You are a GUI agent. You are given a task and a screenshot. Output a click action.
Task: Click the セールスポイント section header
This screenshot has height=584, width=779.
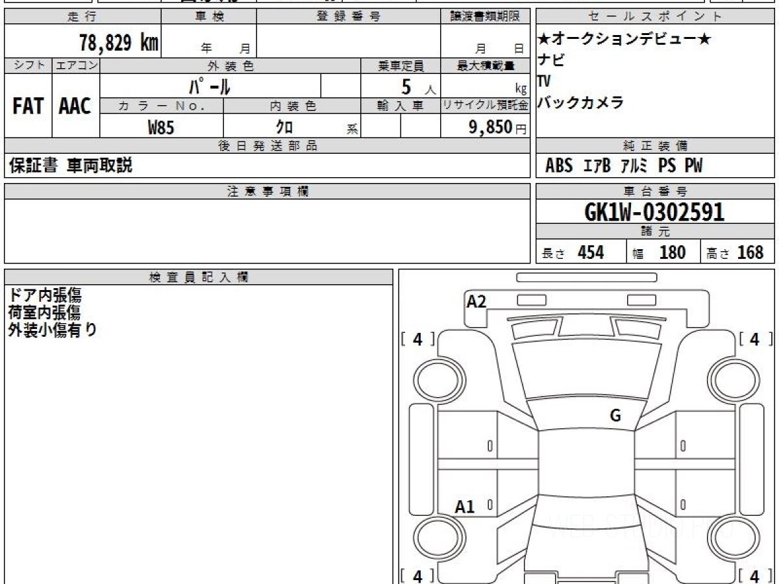655,17
